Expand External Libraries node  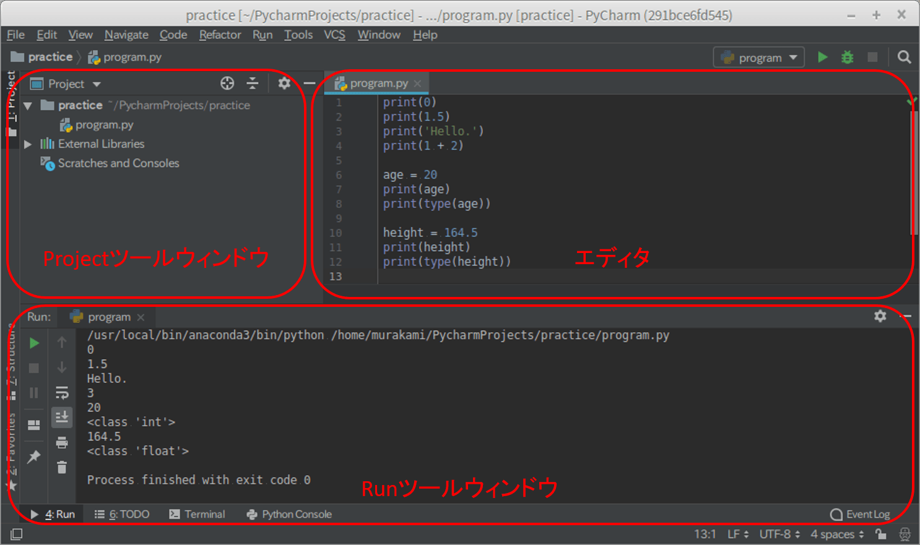[x=28, y=144]
